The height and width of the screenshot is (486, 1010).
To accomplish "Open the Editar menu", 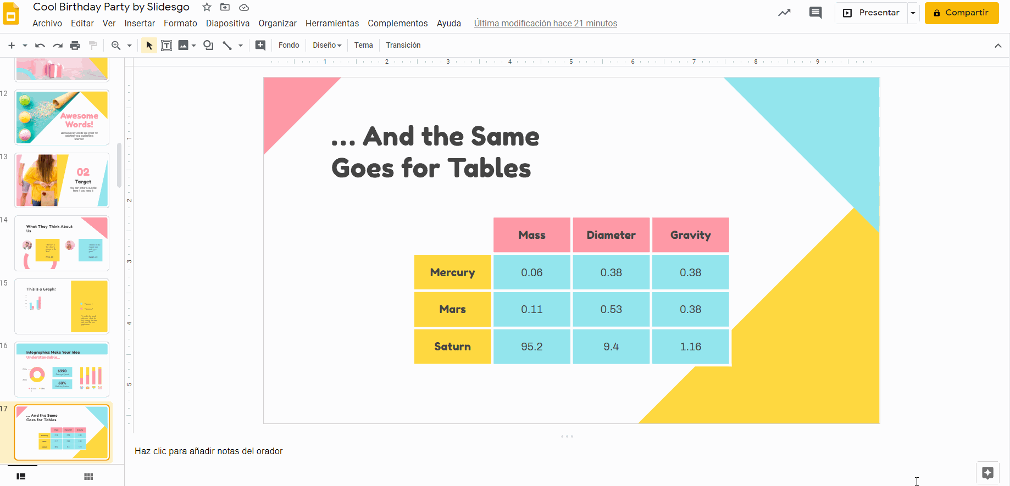I will tap(82, 23).
